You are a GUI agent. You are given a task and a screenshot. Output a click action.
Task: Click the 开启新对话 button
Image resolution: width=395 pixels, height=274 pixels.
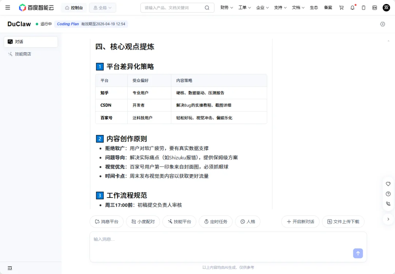pos(300,221)
